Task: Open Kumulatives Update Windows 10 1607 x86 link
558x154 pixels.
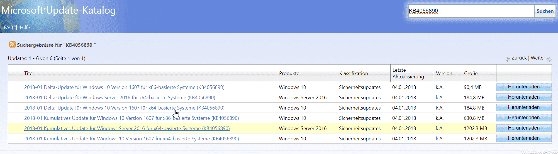Action: tap(131, 118)
